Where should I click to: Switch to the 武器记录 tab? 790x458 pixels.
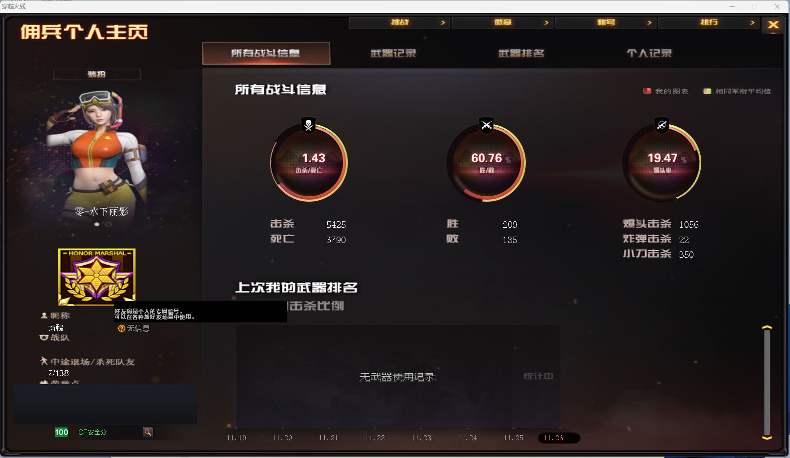393,53
